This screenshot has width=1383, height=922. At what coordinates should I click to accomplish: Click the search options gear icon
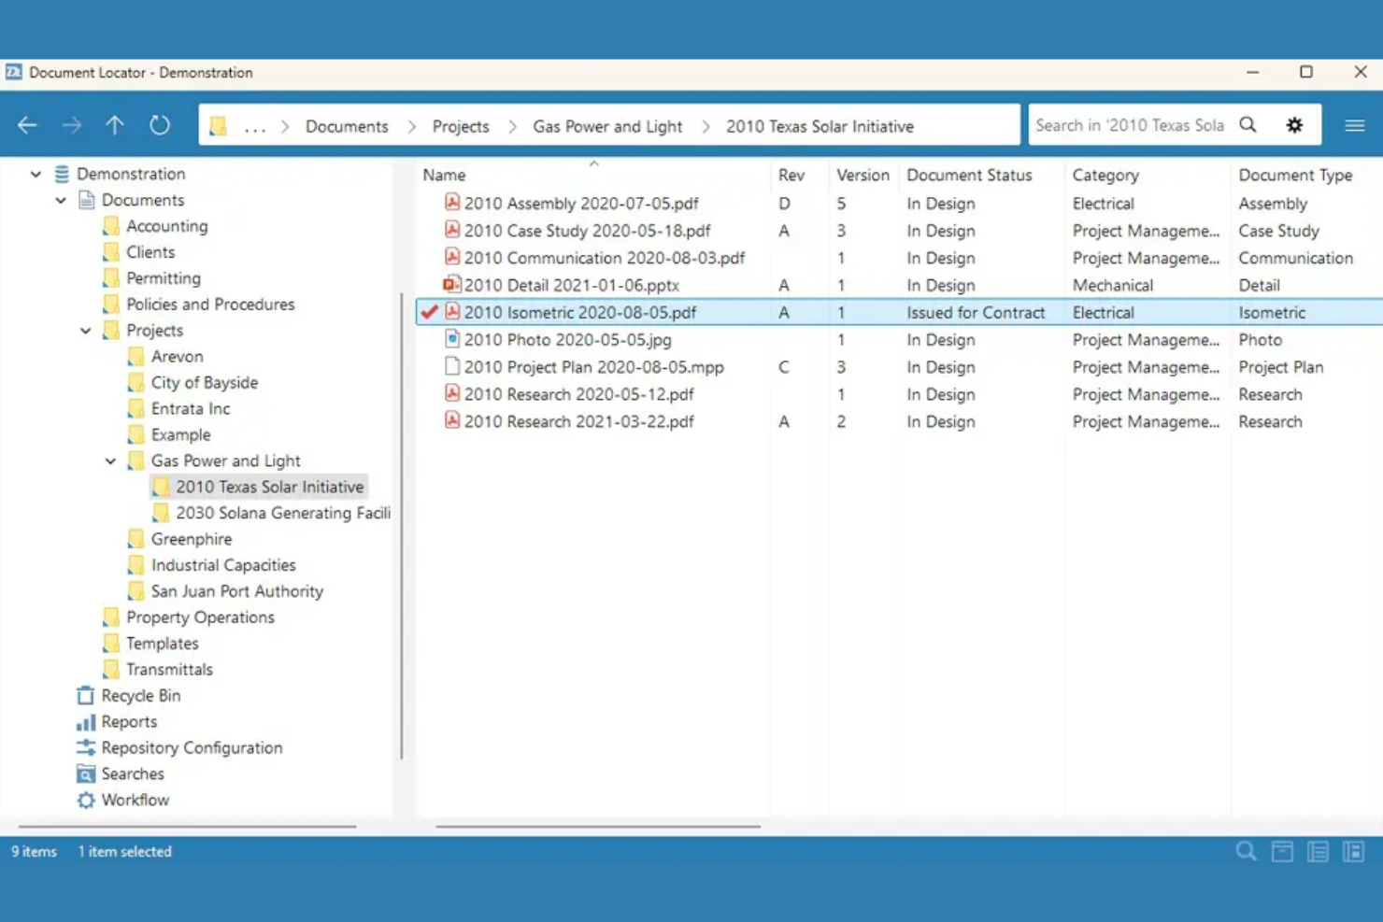coord(1294,124)
